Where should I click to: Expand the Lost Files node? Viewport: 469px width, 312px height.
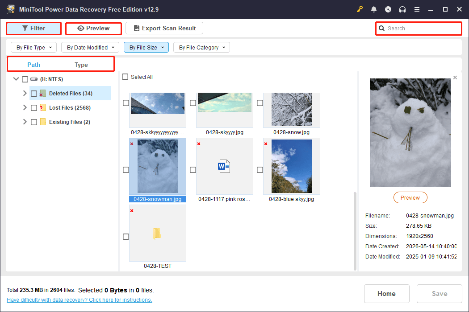(25, 107)
